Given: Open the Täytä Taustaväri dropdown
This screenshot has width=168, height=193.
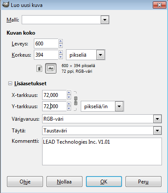Looking at the screenshot, I should (x=157, y=131).
